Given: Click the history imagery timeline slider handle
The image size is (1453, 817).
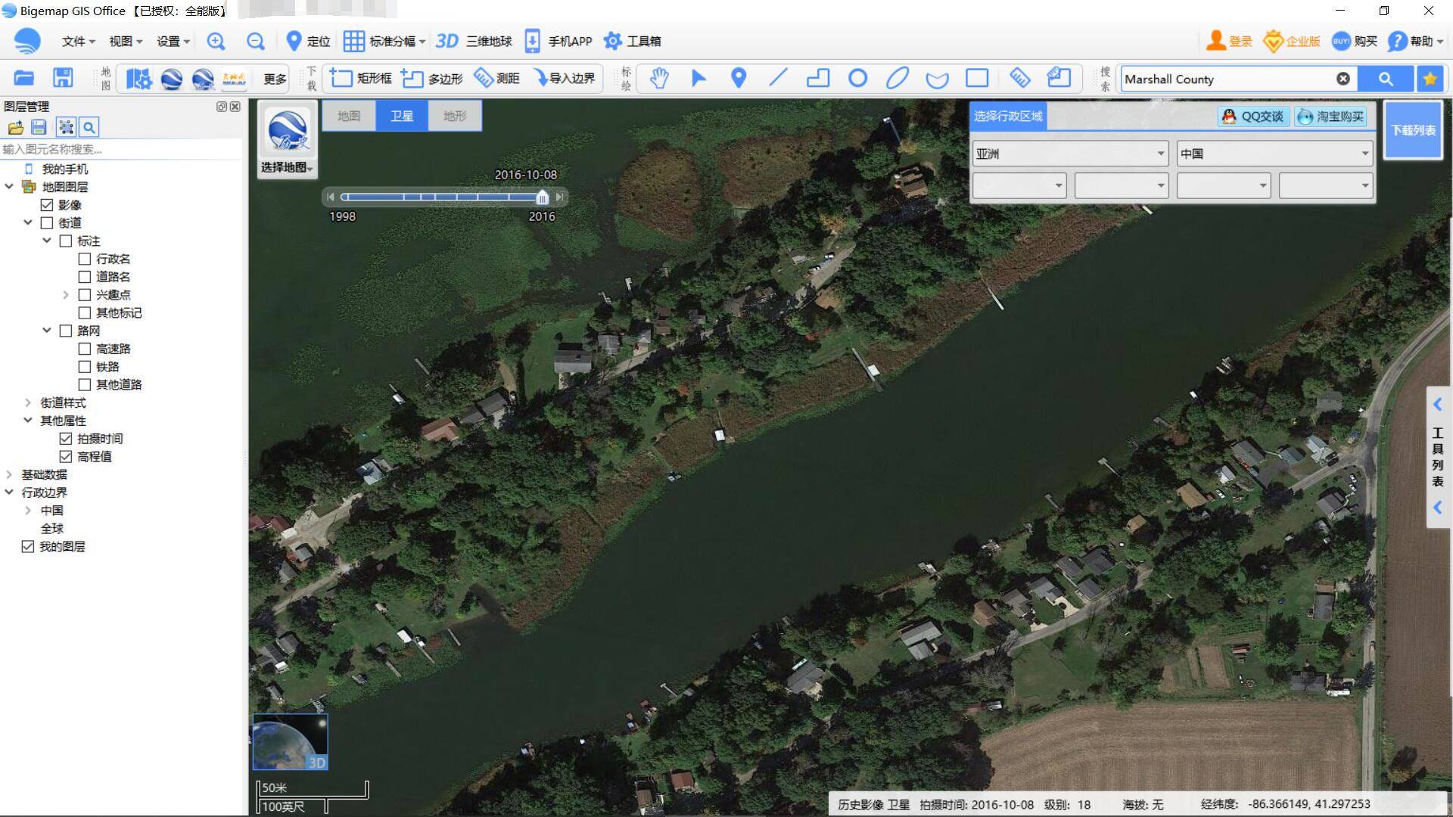Looking at the screenshot, I should coord(543,197).
